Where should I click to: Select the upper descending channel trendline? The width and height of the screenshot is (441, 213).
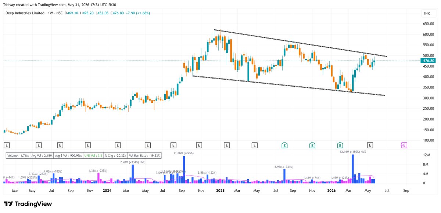tap(301, 43)
